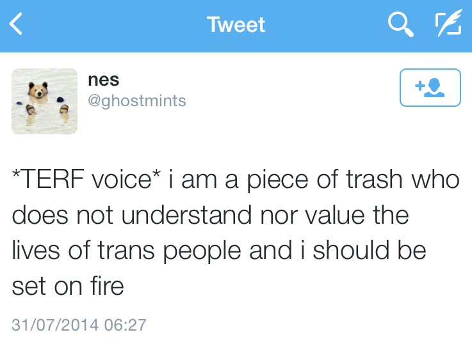Viewport: 472px width, 353px height.
Task: Open the @ghostmints profile handle
Action: [x=136, y=101]
